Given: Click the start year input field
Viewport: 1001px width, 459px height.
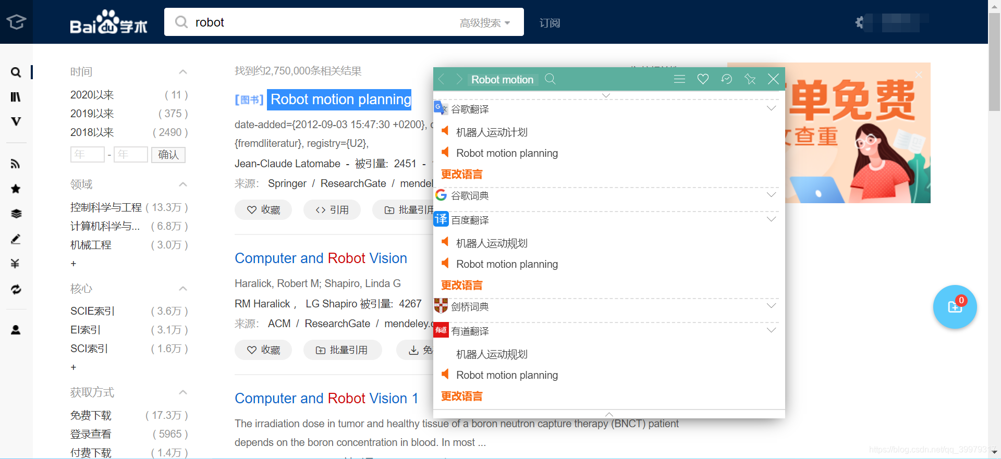Looking at the screenshot, I should (x=88, y=154).
